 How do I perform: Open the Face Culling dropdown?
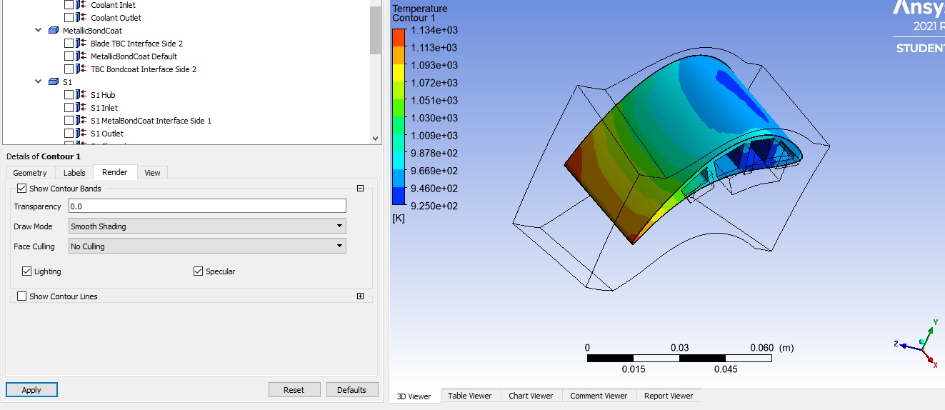pyautogui.click(x=207, y=246)
